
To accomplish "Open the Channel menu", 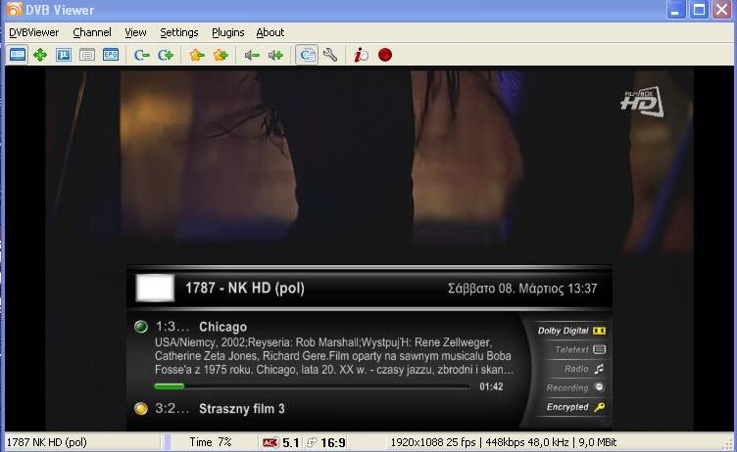I will [x=92, y=32].
